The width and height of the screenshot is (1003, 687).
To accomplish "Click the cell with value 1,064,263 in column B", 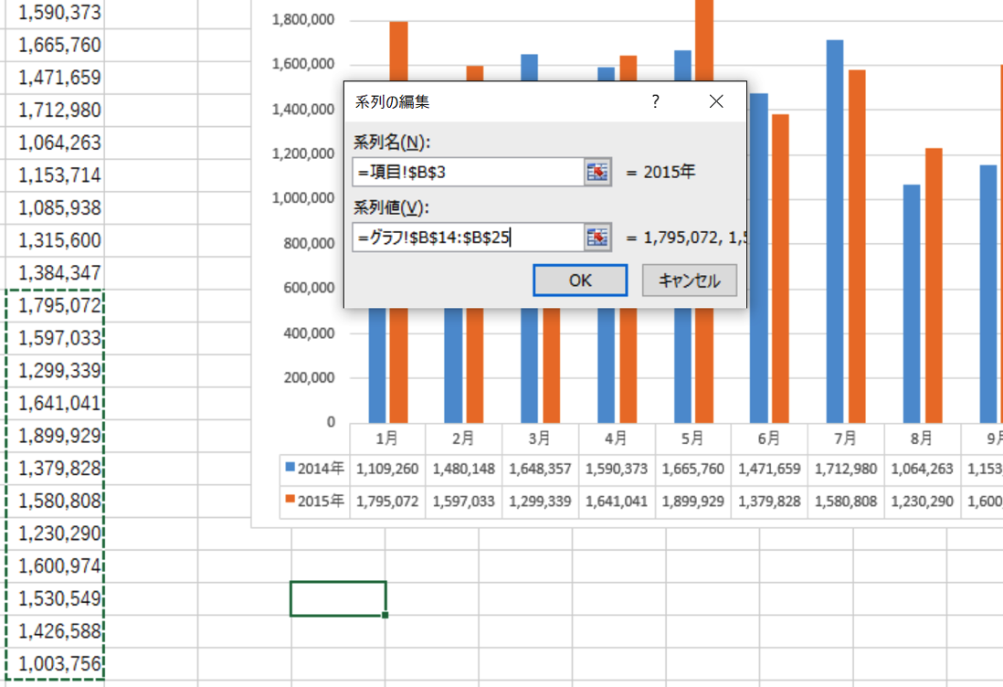I will tap(55, 142).
